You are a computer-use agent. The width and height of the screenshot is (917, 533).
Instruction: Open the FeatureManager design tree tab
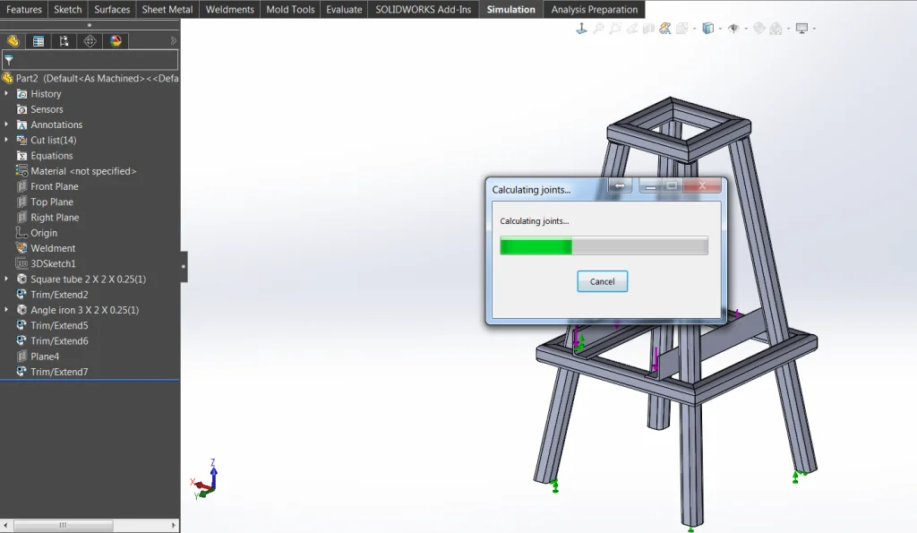[13, 41]
